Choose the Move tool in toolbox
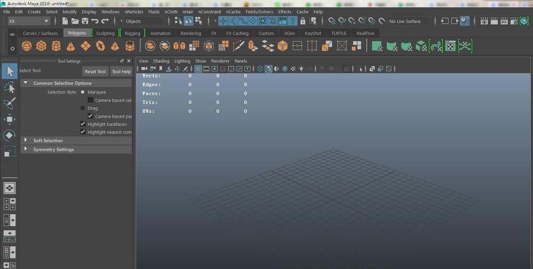This screenshot has height=269, width=533. [x=9, y=119]
